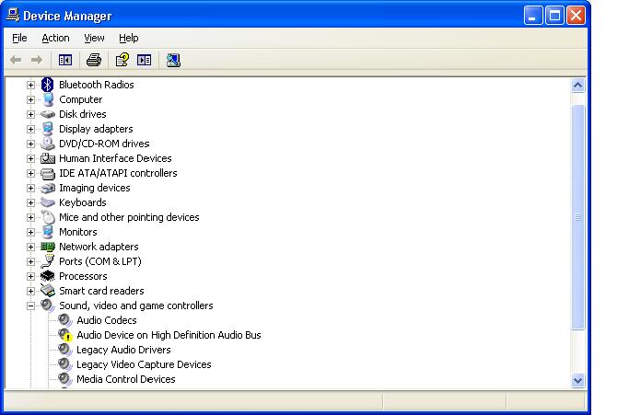Select the Legacy Video Capture Devices entry
The width and height of the screenshot is (629, 415).
pos(144,364)
